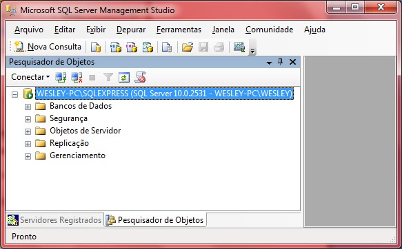Click the Open File folder icon
Image resolution: width=402 pixels, height=249 pixels.
click(188, 47)
